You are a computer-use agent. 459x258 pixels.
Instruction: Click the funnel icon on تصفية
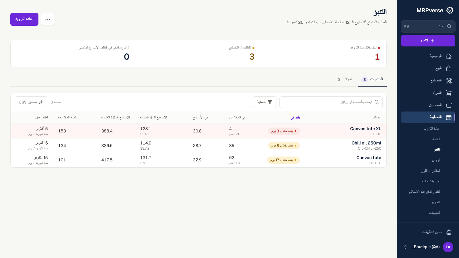(x=270, y=102)
